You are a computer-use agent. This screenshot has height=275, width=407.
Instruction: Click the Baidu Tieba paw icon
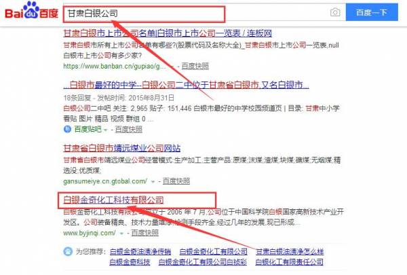[66, 128]
